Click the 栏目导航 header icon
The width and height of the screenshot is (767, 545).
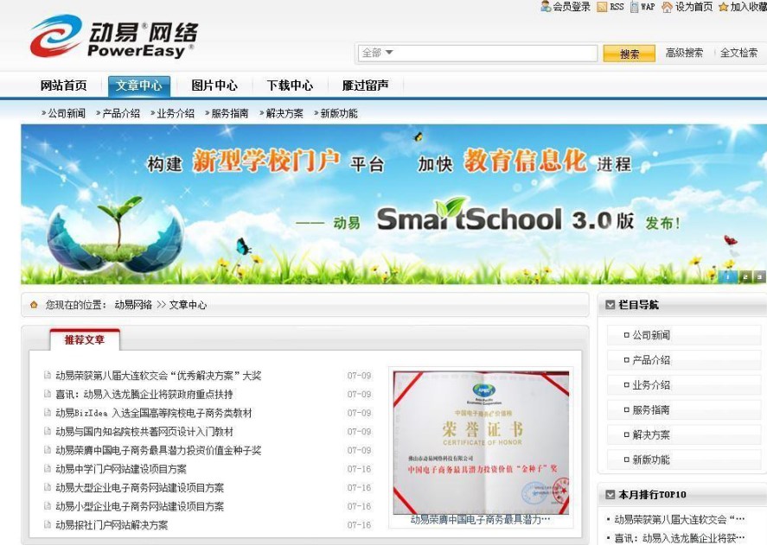pyautogui.click(x=610, y=305)
